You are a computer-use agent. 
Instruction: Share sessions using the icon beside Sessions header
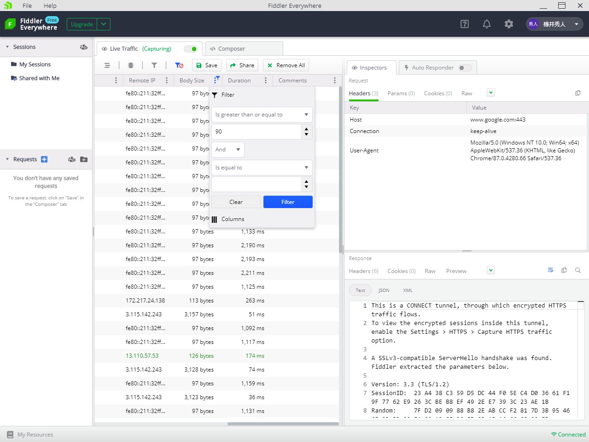click(83, 47)
